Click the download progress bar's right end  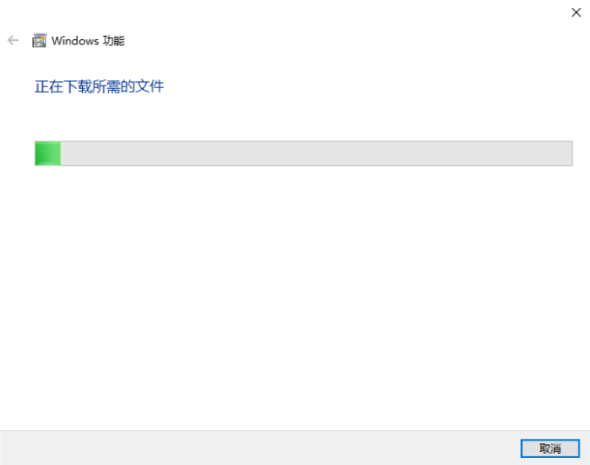click(566, 154)
